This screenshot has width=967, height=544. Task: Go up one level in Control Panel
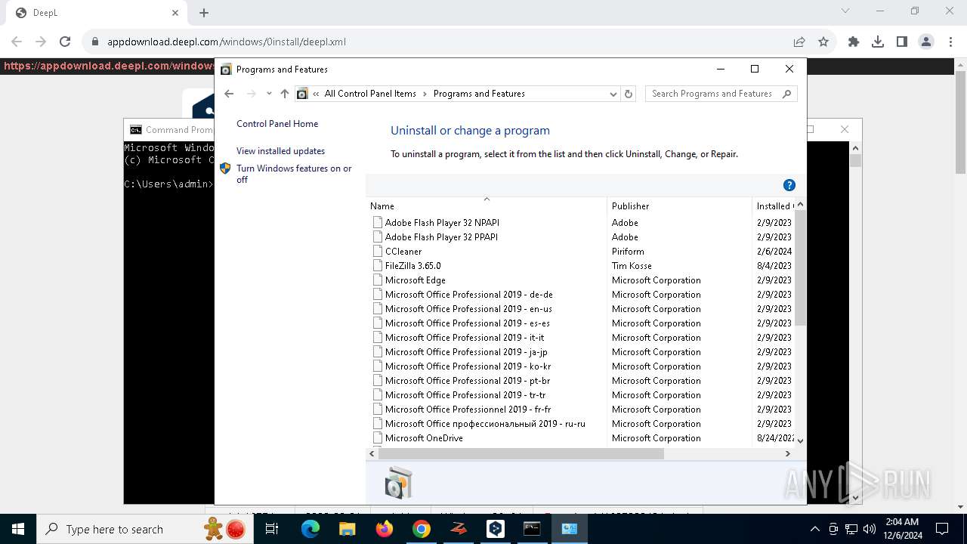click(285, 94)
